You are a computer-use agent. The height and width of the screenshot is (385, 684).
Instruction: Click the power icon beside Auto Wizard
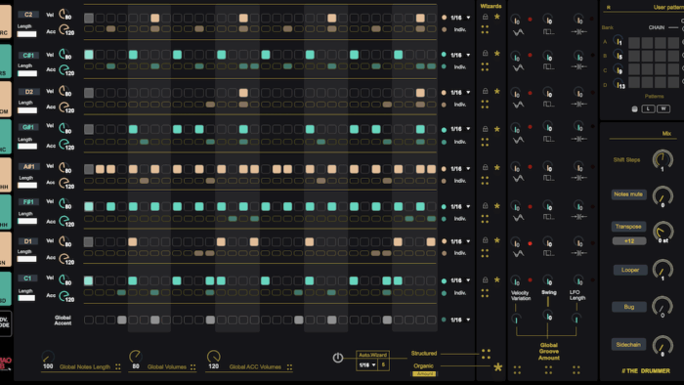pos(338,358)
